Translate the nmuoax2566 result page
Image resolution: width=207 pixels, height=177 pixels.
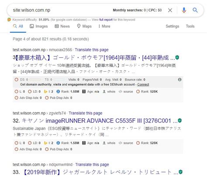92,50
